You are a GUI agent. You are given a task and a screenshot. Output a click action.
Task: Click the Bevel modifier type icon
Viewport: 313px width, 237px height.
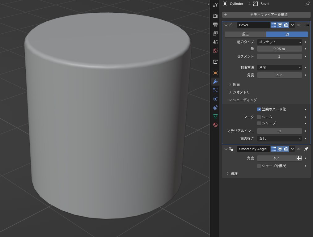[231, 25]
